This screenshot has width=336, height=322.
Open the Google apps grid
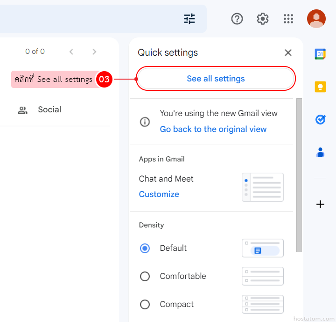pyautogui.click(x=288, y=19)
